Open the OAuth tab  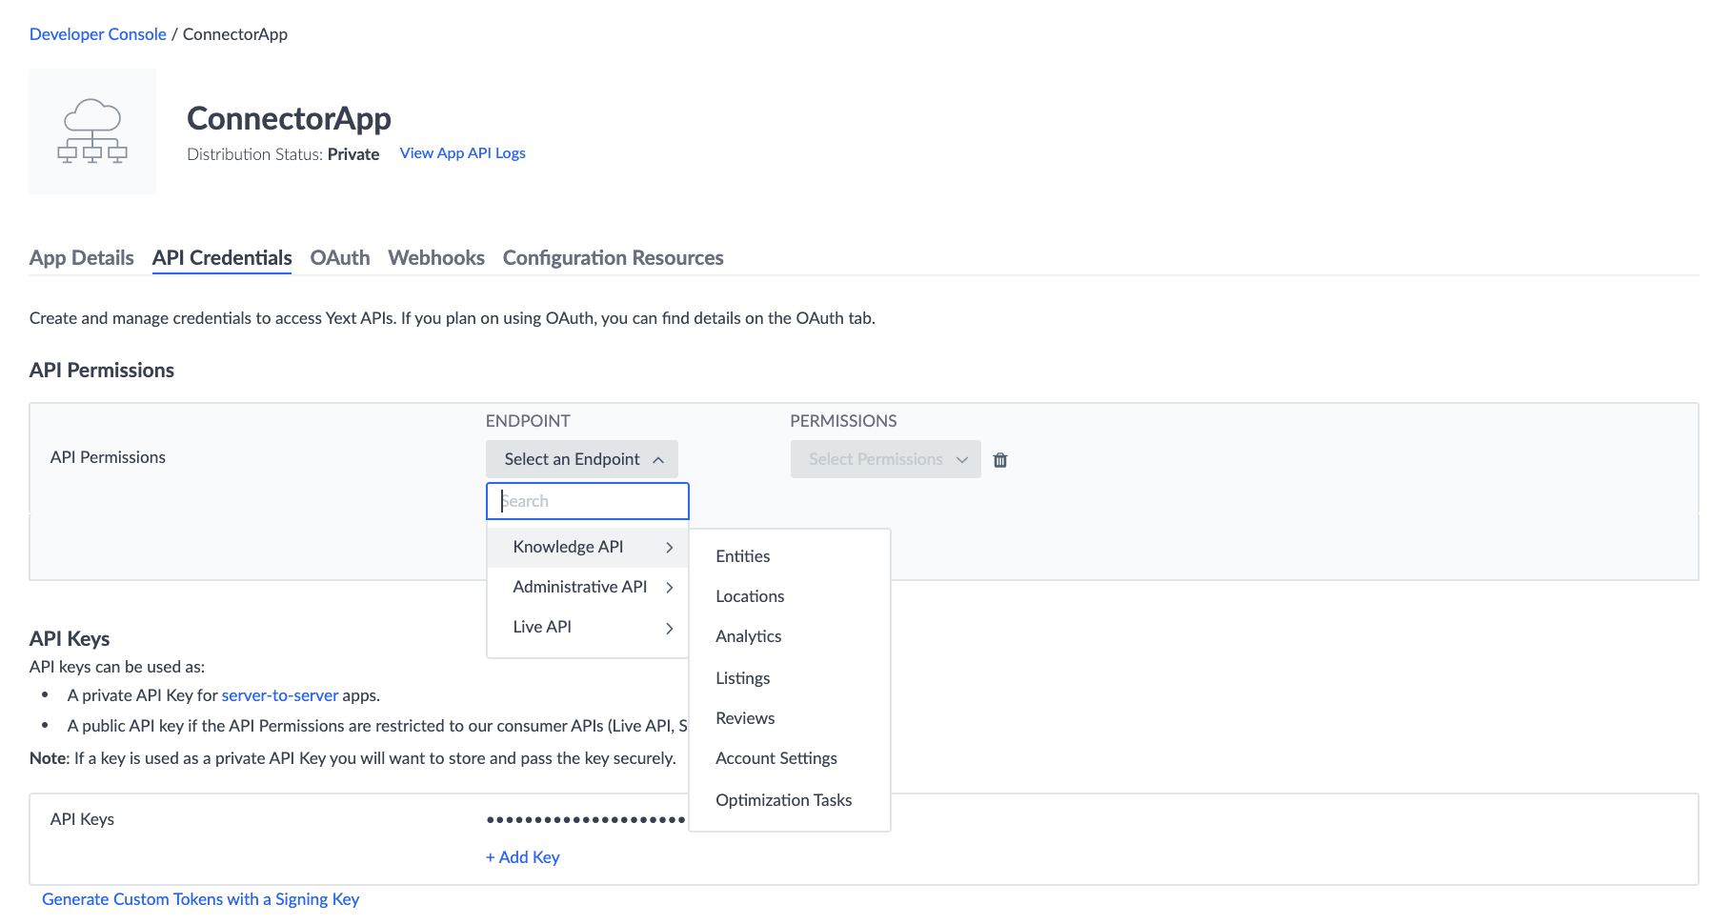pyautogui.click(x=340, y=258)
